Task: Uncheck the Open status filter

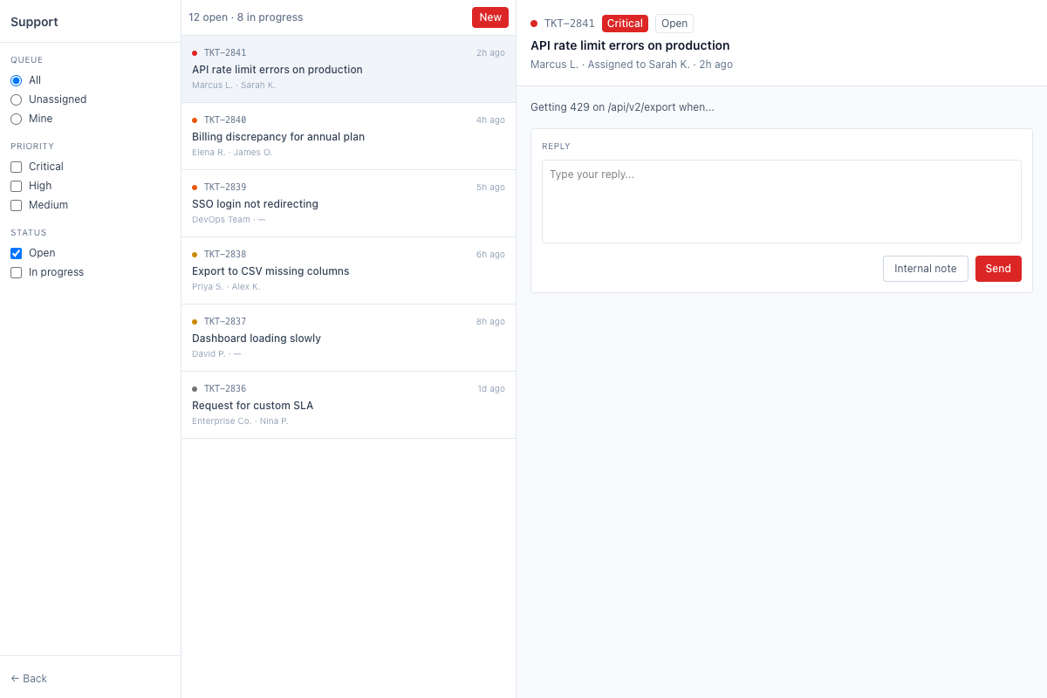Action: pyautogui.click(x=15, y=253)
